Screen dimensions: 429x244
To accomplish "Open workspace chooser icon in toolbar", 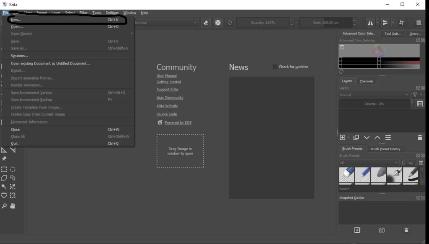I will coord(419,23).
